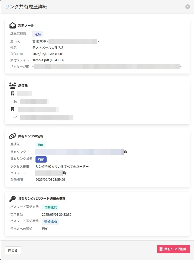Viewport: 194px width, 260px height.
Task: Click the building icon above the To row
Action: [12, 94]
